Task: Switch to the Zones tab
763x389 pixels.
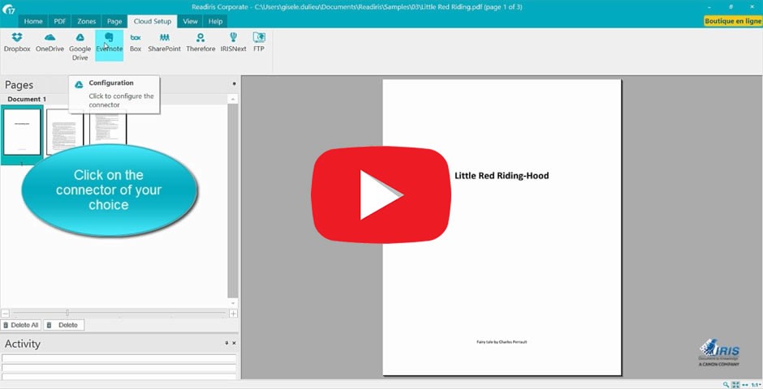Action: click(87, 21)
